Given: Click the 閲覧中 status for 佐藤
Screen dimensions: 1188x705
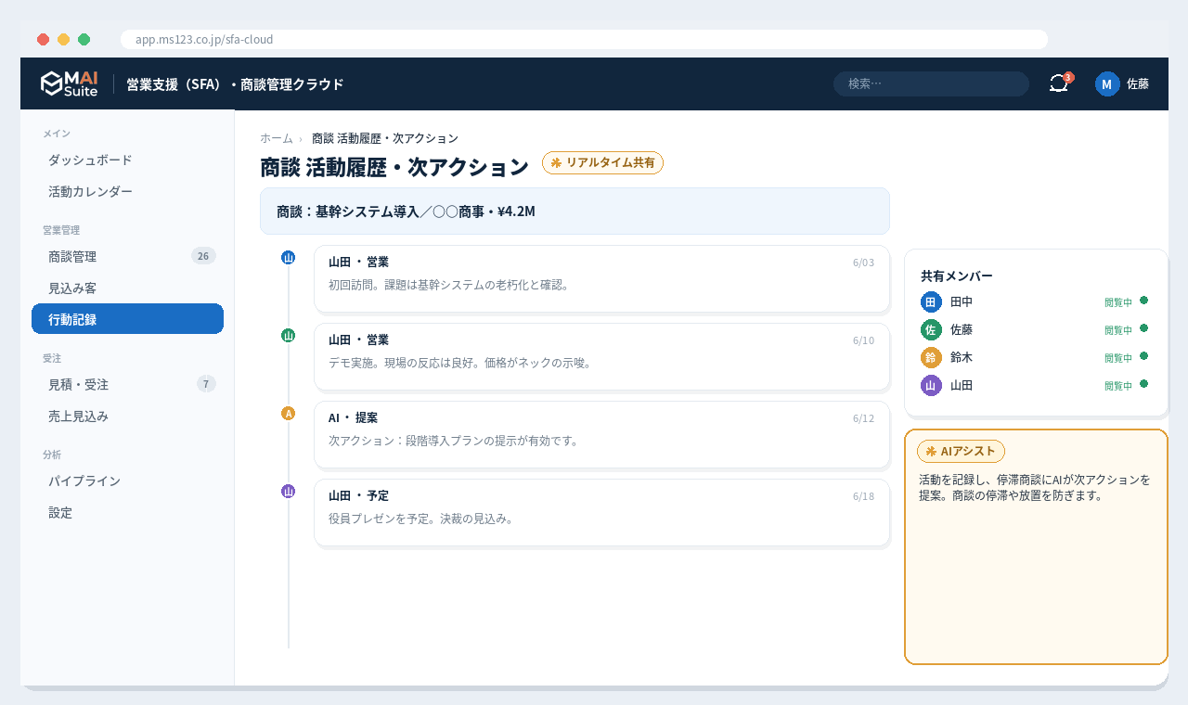Looking at the screenshot, I should 1118,330.
